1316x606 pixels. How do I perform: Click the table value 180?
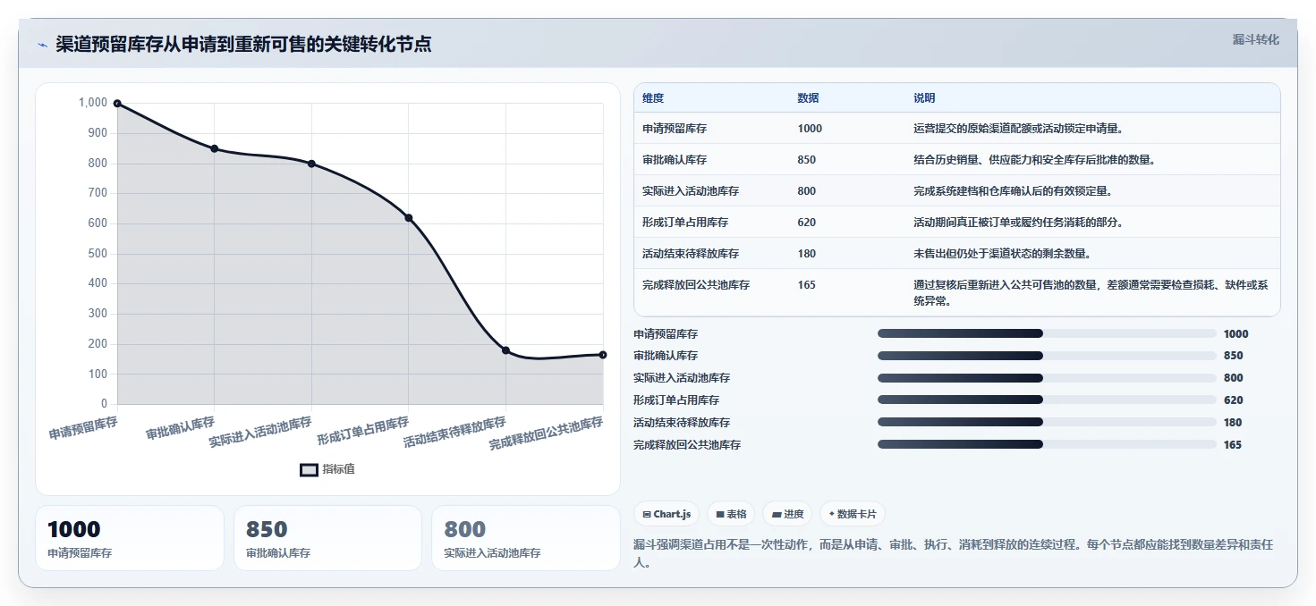point(807,254)
